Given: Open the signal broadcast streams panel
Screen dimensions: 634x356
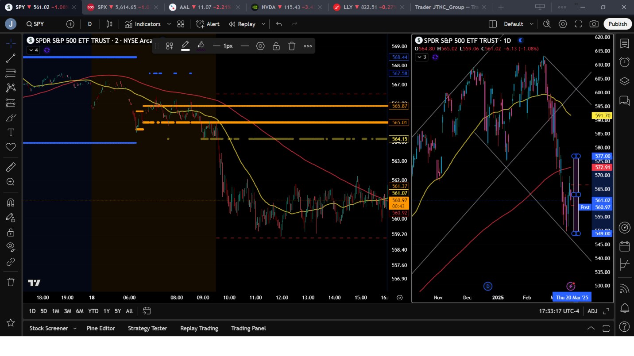Looking at the screenshot, I should [x=625, y=289].
